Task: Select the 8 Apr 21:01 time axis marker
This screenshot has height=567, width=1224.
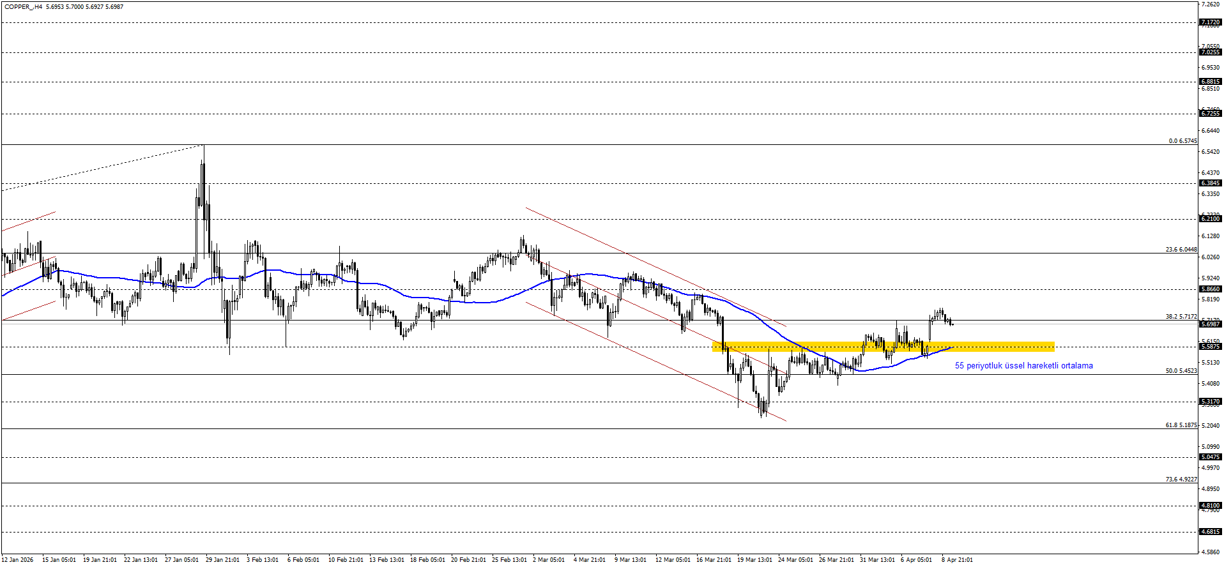Action: click(x=957, y=560)
